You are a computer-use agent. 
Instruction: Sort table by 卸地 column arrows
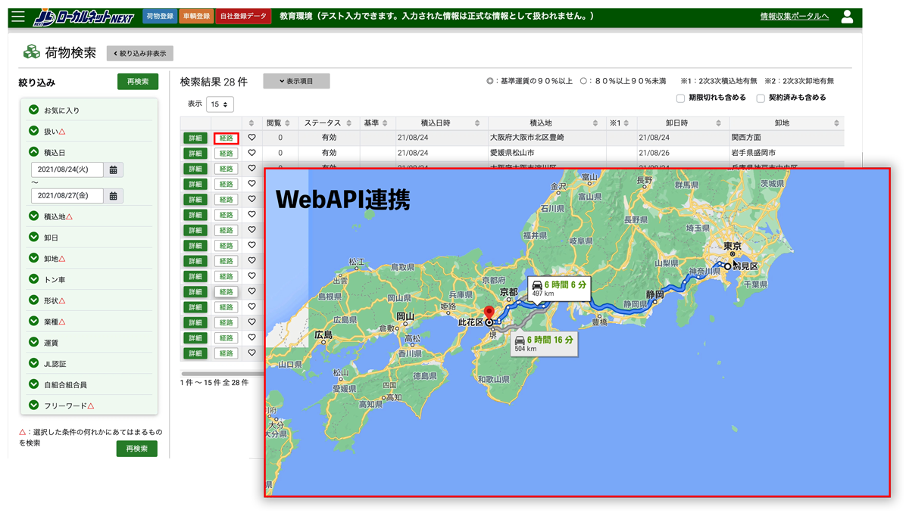[836, 123]
